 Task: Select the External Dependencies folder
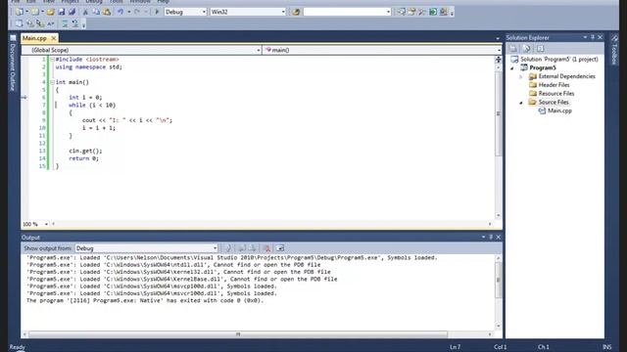566,76
